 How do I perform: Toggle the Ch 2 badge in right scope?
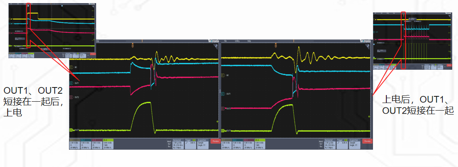point(238,144)
